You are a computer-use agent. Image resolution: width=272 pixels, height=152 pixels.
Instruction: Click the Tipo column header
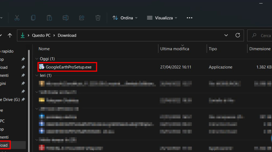point(213,49)
